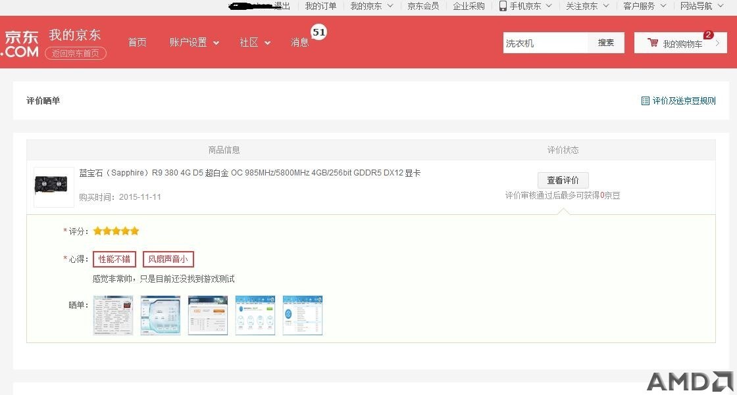
Task: Click 返回京东首页 button
Action: [x=76, y=53]
